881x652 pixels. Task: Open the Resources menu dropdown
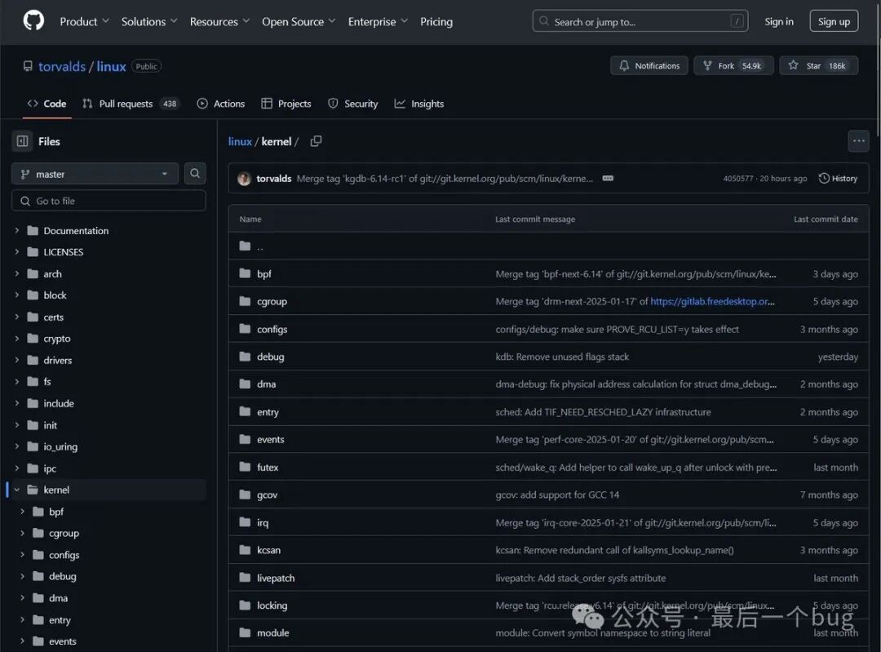(219, 21)
